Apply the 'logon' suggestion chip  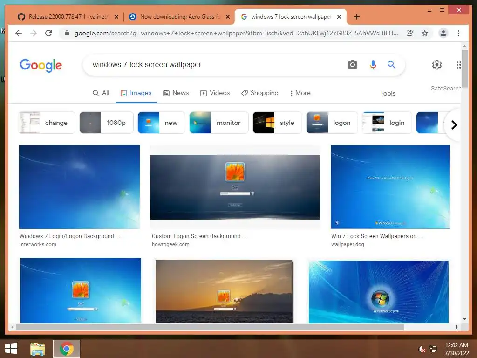(x=332, y=123)
